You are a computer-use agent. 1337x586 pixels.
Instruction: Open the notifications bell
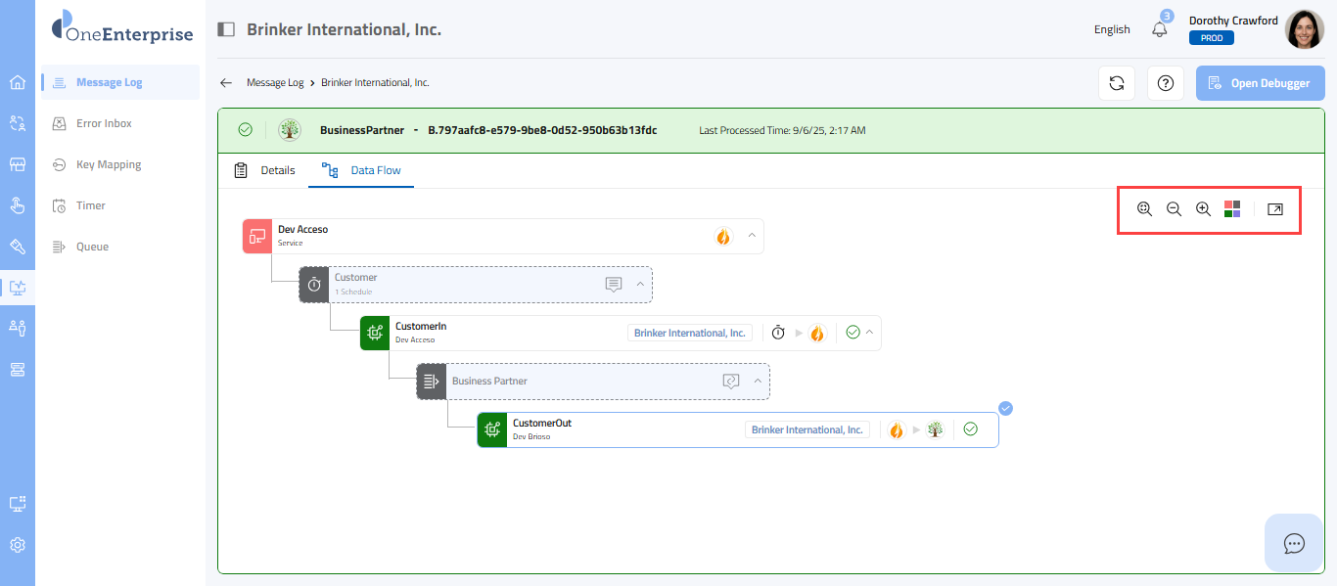tap(1160, 29)
